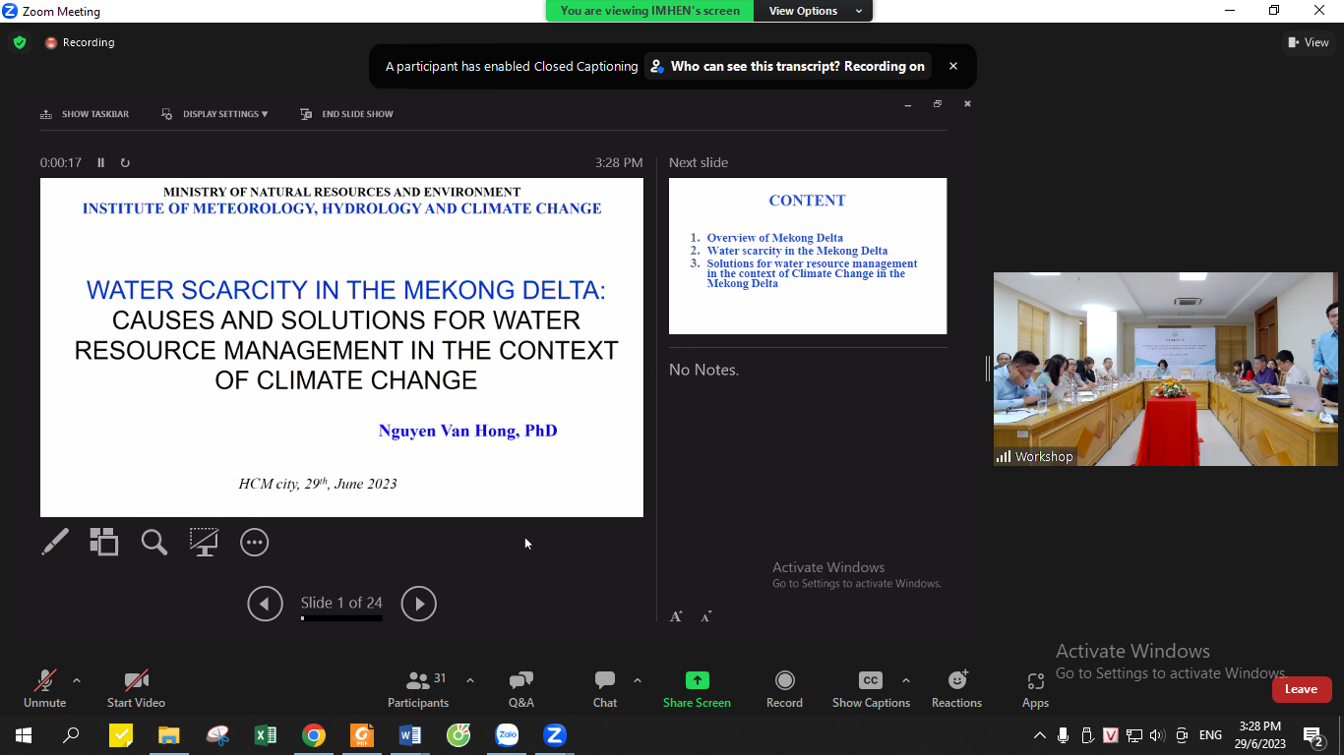Open the Apps panel in Zoom
Viewport: 1344px width, 755px height.
1035,681
